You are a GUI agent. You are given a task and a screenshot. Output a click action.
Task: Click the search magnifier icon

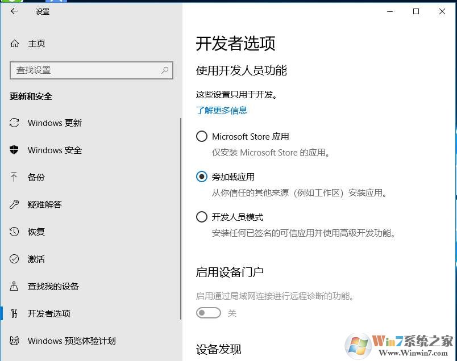tap(165, 70)
